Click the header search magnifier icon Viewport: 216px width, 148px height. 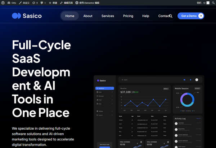coord(171,16)
